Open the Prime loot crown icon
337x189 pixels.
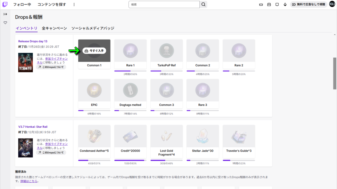pyautogui.click(x=261, y=5)
